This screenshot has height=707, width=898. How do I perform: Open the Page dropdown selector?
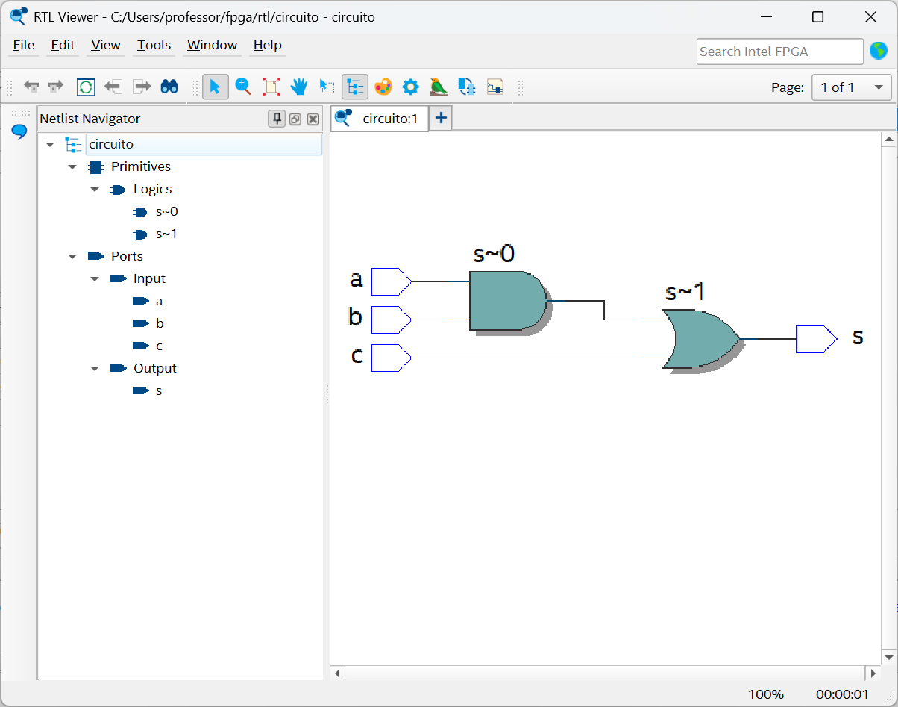coord(851,87)
